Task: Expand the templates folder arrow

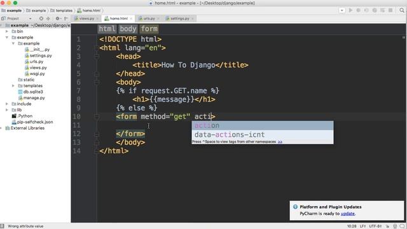Action: coord(13,86)
